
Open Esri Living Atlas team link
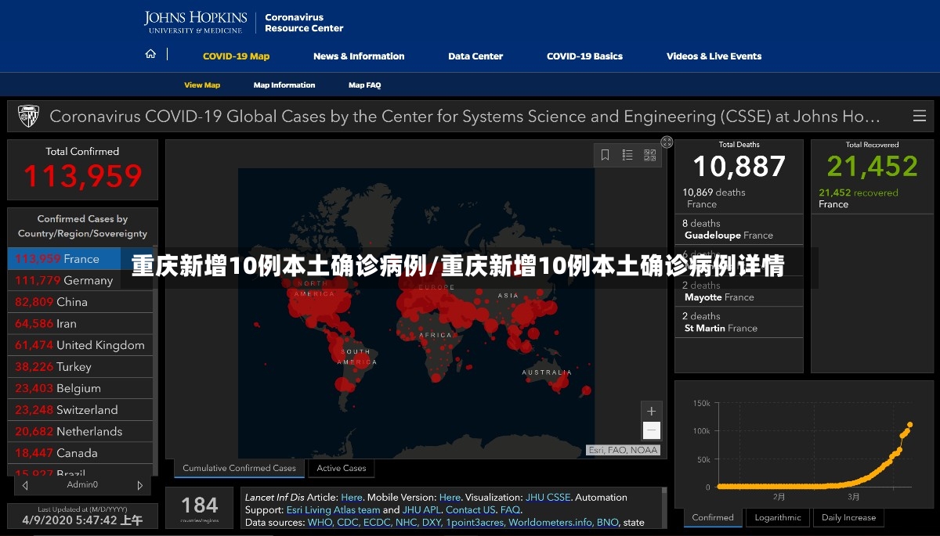(x=333, y=509)
